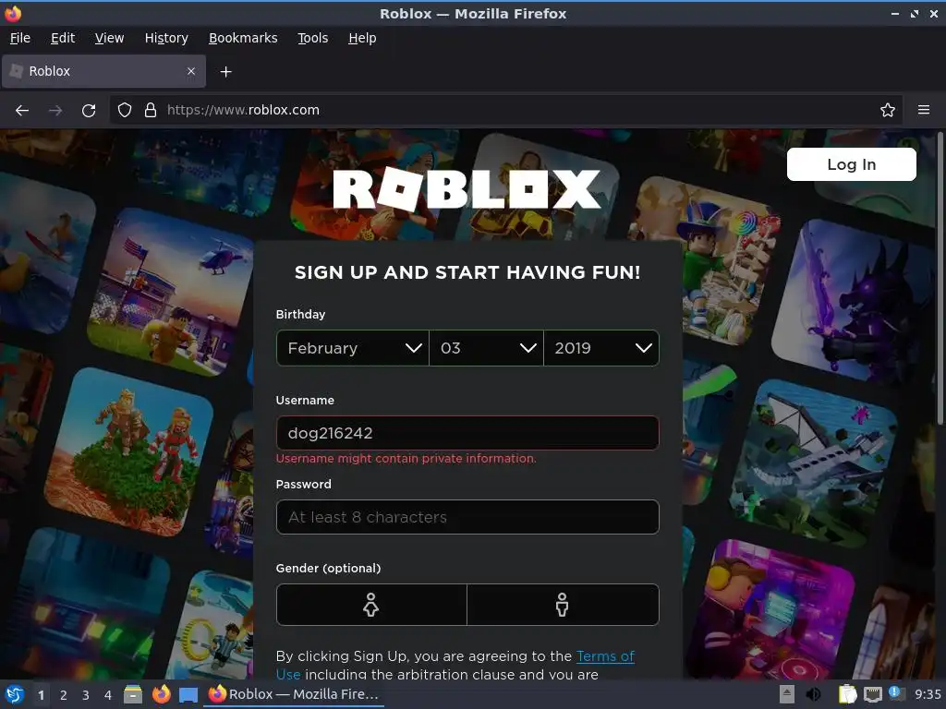Open the volume control in system tray
The image size is (946, 709).
[x=813, y=694]
